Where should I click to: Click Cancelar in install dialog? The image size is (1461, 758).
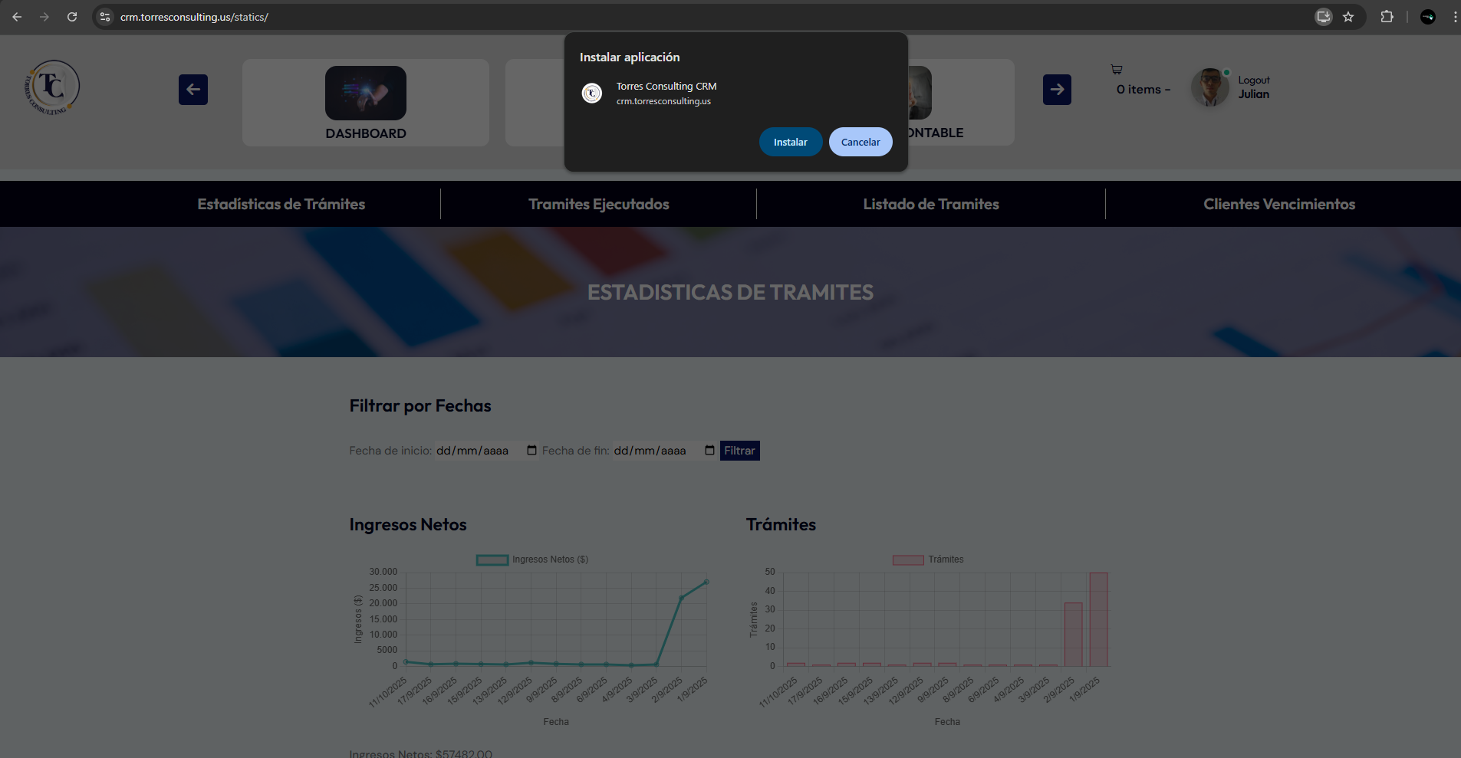(860, 142)
